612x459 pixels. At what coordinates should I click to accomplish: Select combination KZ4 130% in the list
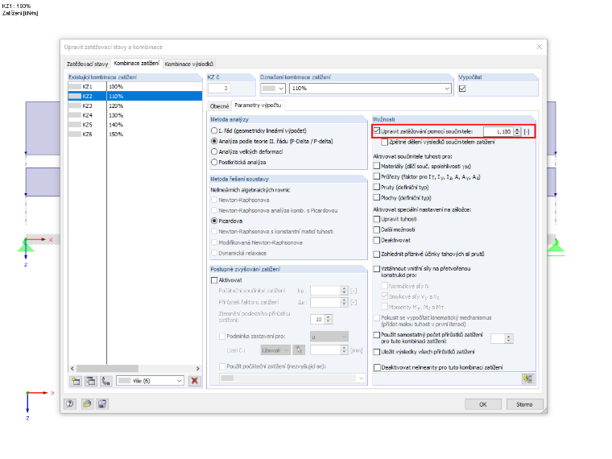coord(135,115)
